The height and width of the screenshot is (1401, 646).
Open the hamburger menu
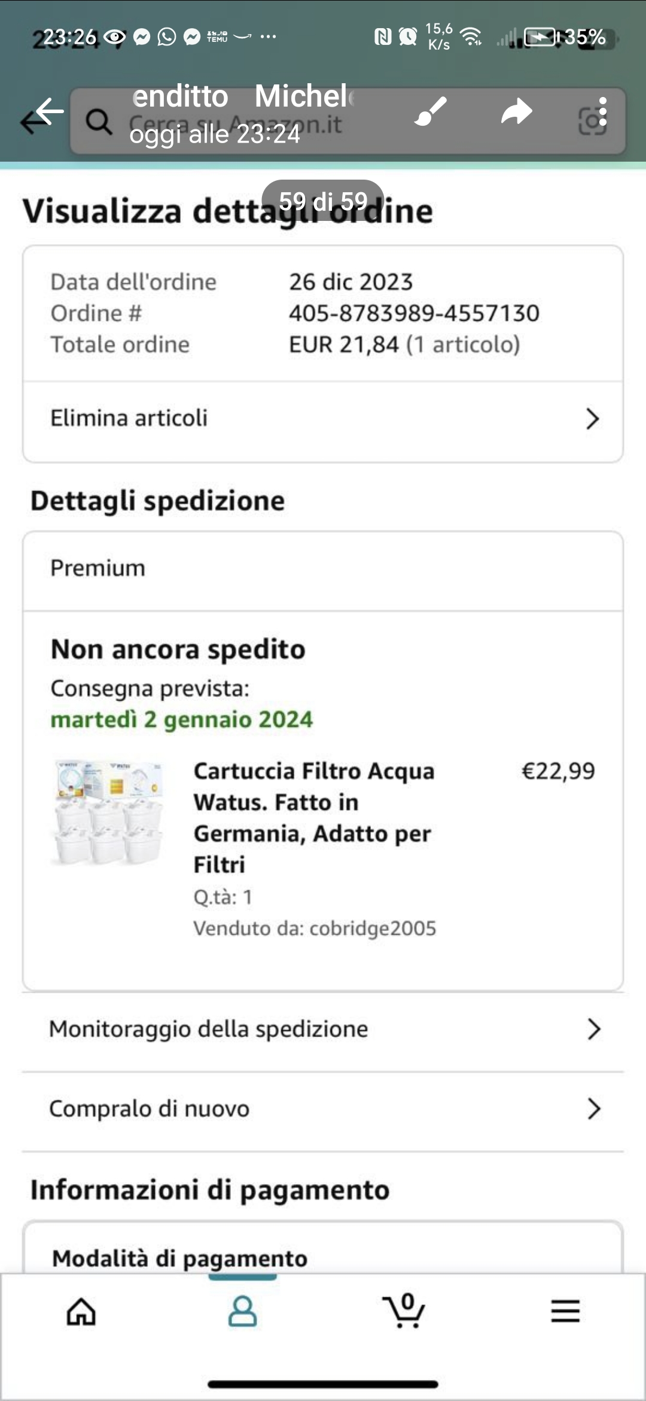(x=565, y=1312)
